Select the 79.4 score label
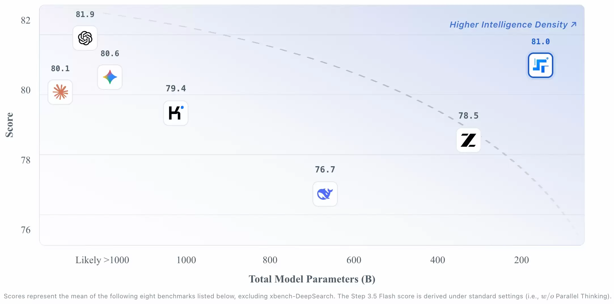This screenshot has width=614, height=304. point(176,88)
